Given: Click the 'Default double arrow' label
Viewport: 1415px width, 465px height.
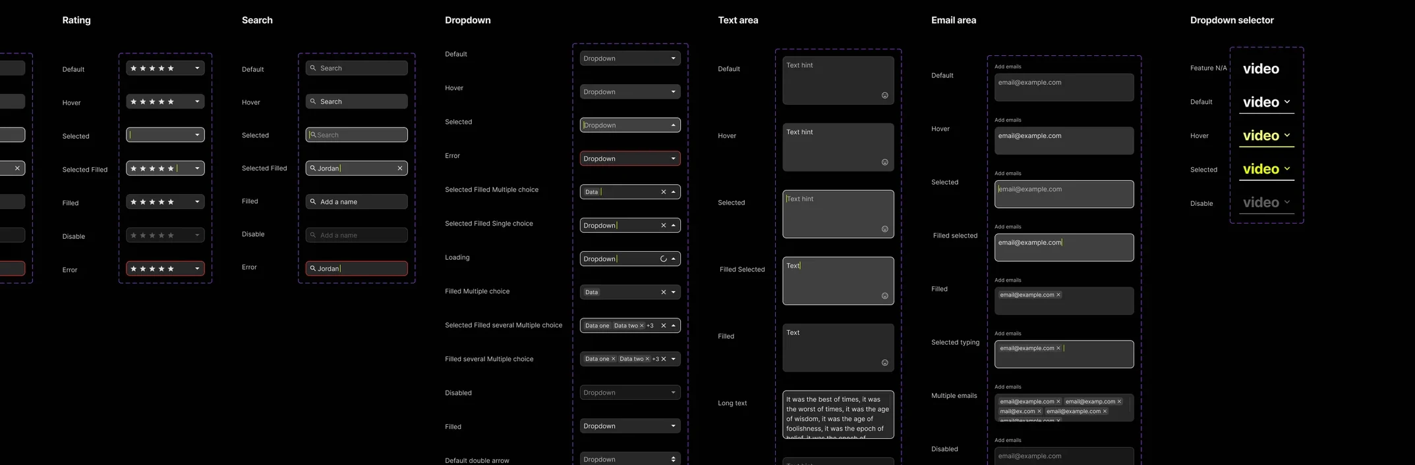Looking at the screenshot, I should 477,460.
